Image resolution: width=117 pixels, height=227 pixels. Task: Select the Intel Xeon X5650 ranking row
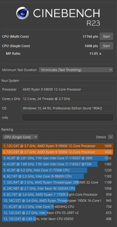(x=58, y=219)
